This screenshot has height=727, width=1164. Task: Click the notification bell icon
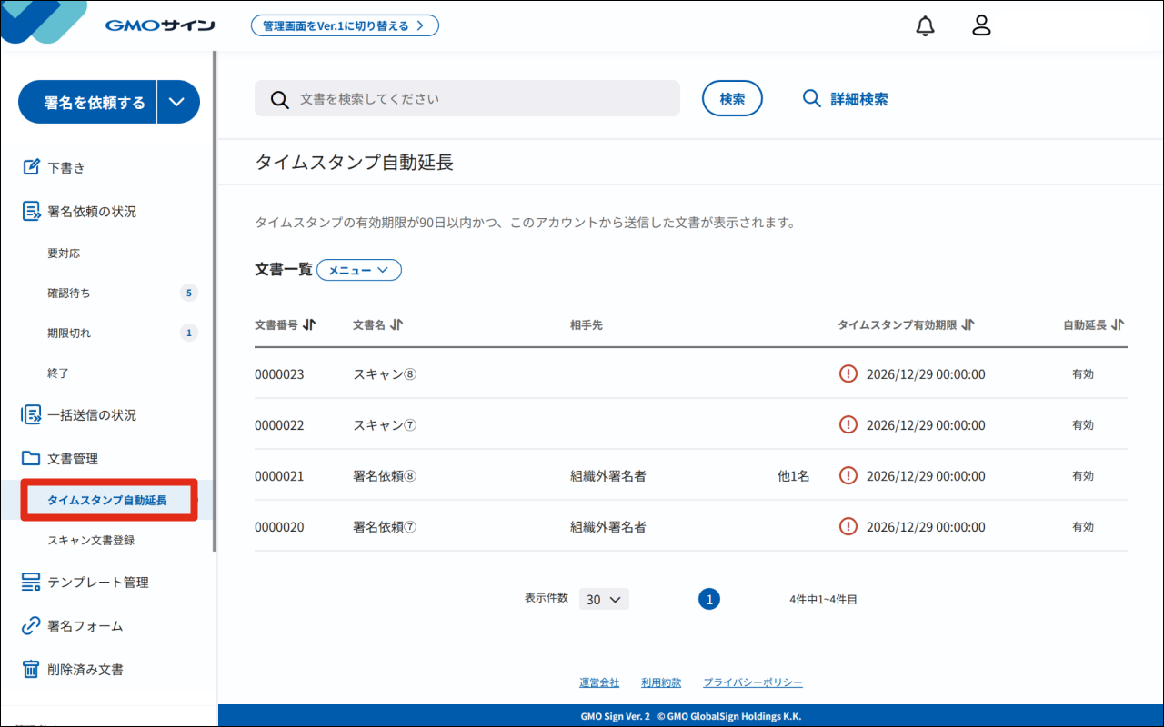point(925,25)
